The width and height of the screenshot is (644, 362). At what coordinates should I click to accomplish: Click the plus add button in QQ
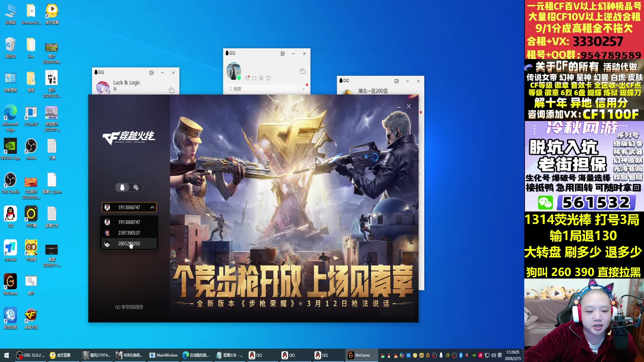304,89
